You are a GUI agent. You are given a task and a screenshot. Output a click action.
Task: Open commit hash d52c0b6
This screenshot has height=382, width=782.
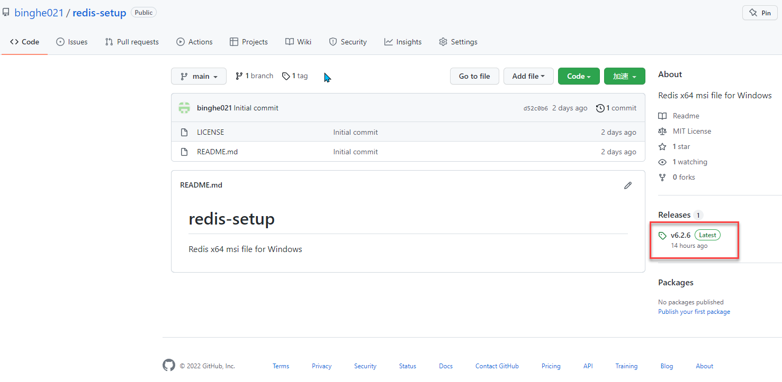click(535, 108)
